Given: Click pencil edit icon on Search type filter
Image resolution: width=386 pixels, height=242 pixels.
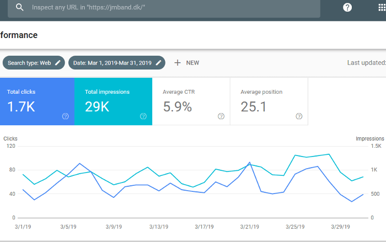Looking at the screenshot, I should pyautogui.click(x=58, y=63).
